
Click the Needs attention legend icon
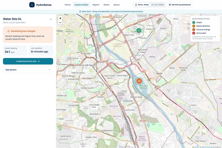click(x=194, y=26)
